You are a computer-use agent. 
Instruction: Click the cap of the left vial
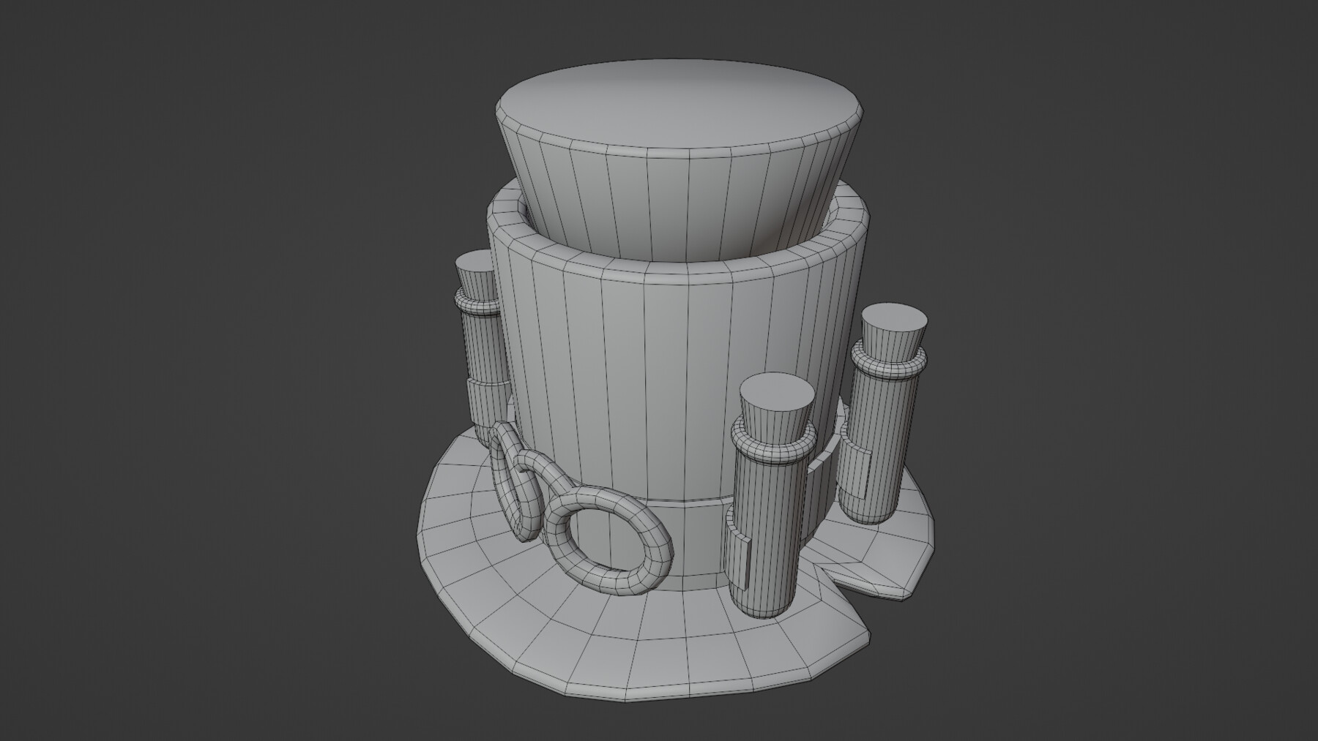tap(476, 274)
